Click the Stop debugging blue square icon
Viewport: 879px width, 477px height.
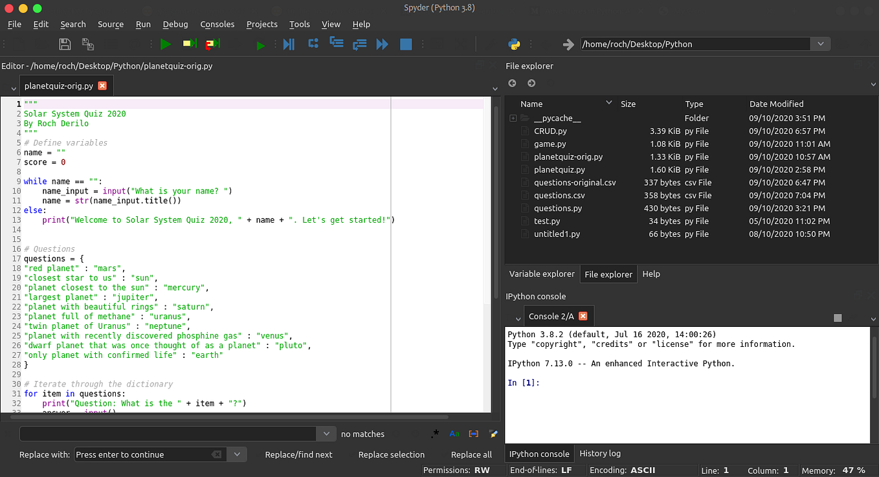[406, 44]
